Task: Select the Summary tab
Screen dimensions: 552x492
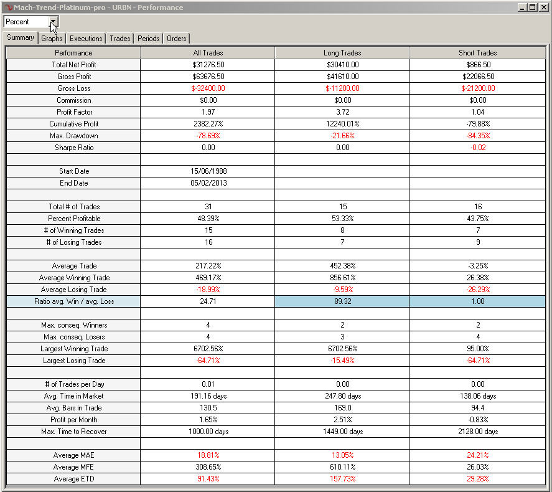Action: tap(20, 38)
